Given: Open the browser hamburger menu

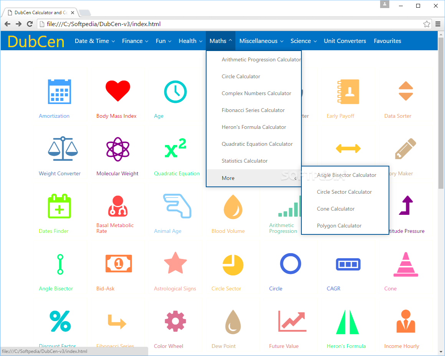Looking at the screenshot, I should (438, 24).
